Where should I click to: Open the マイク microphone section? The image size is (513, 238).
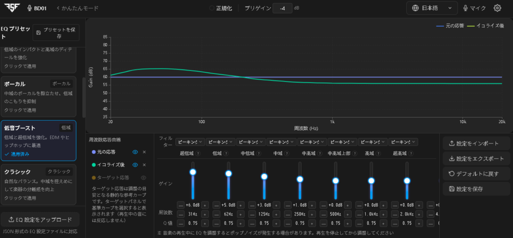(474, 8)
